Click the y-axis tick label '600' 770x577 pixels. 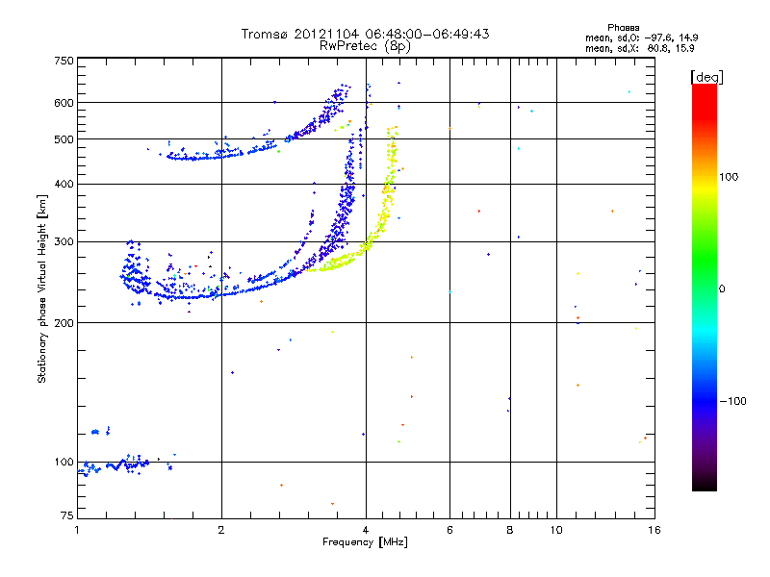pyautogui.click(x=64, y=103)
